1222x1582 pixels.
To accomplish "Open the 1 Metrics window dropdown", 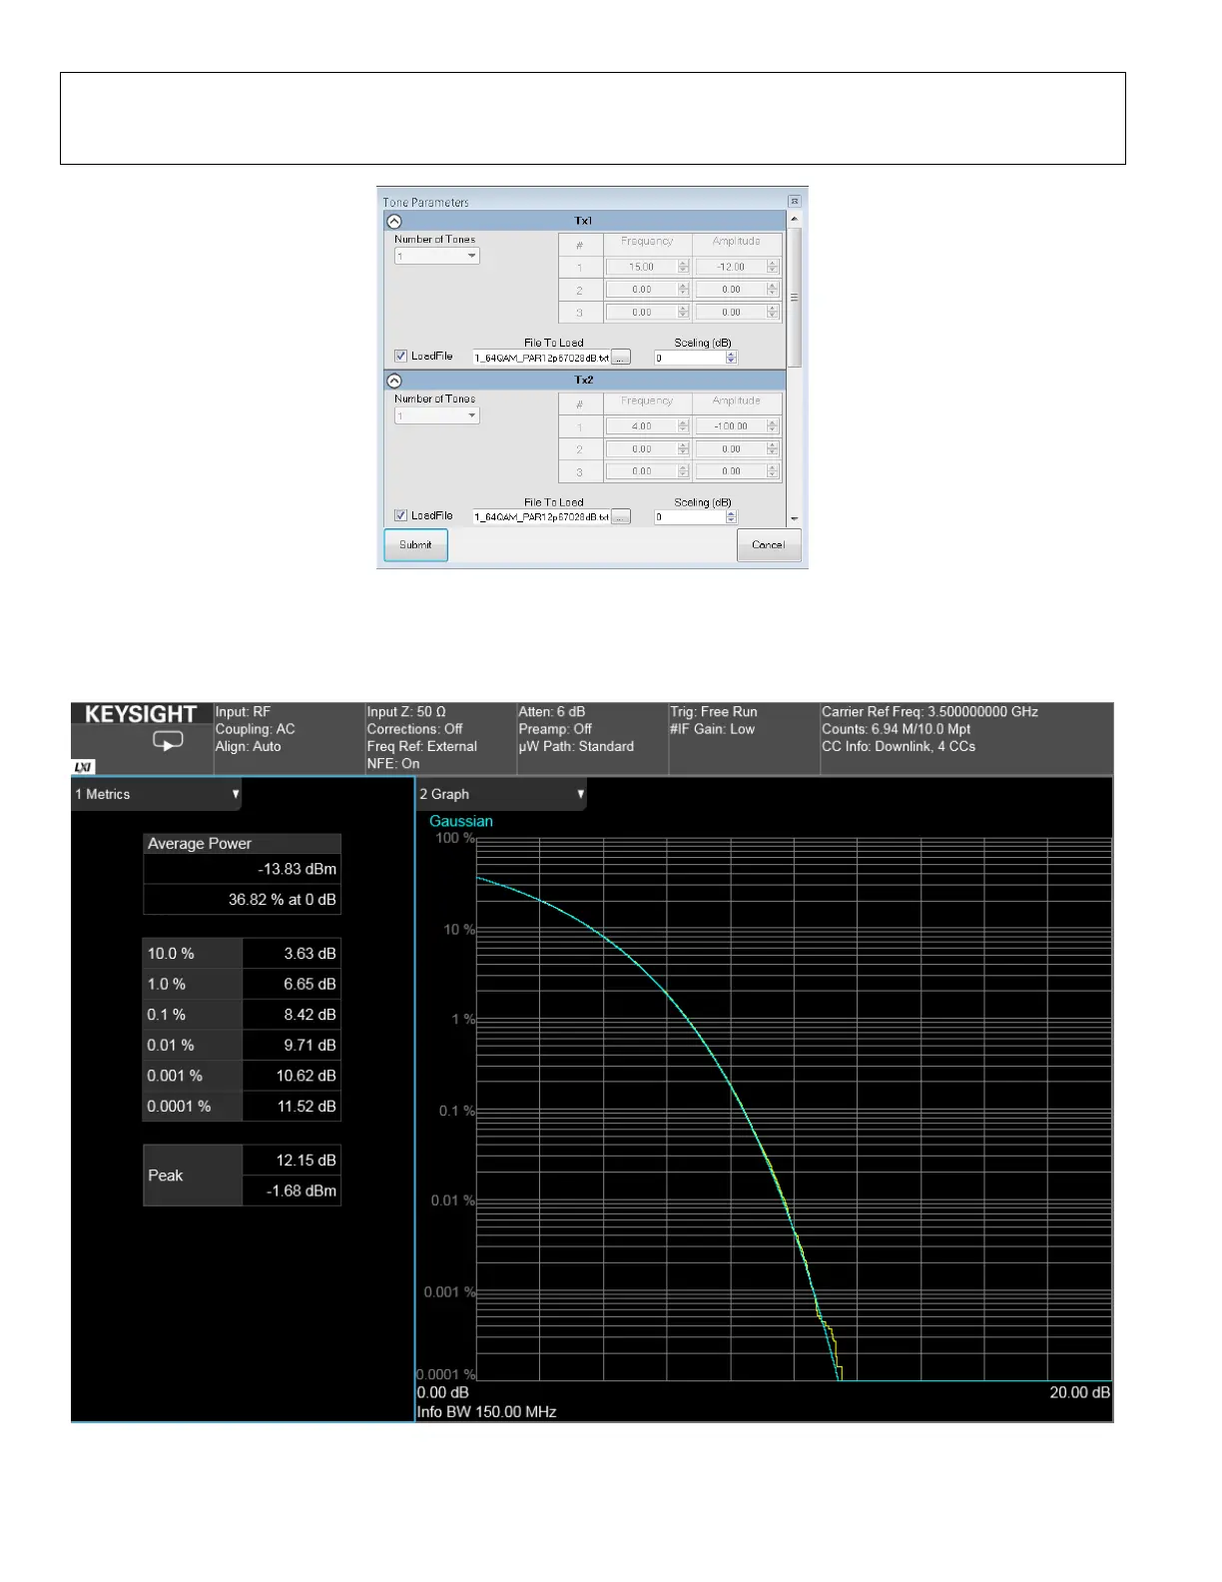I will [x=236, y=795].
